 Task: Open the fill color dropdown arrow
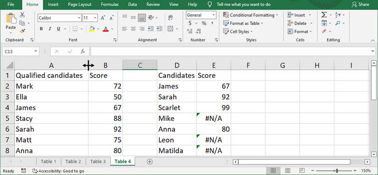tap(98, 29)
